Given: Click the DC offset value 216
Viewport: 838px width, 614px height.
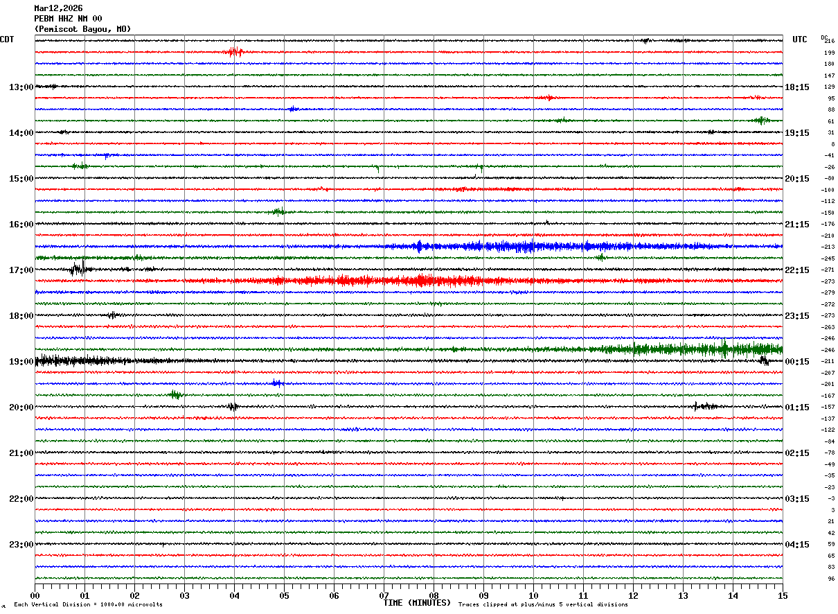Looking at the screenshot, I should 830,41.
